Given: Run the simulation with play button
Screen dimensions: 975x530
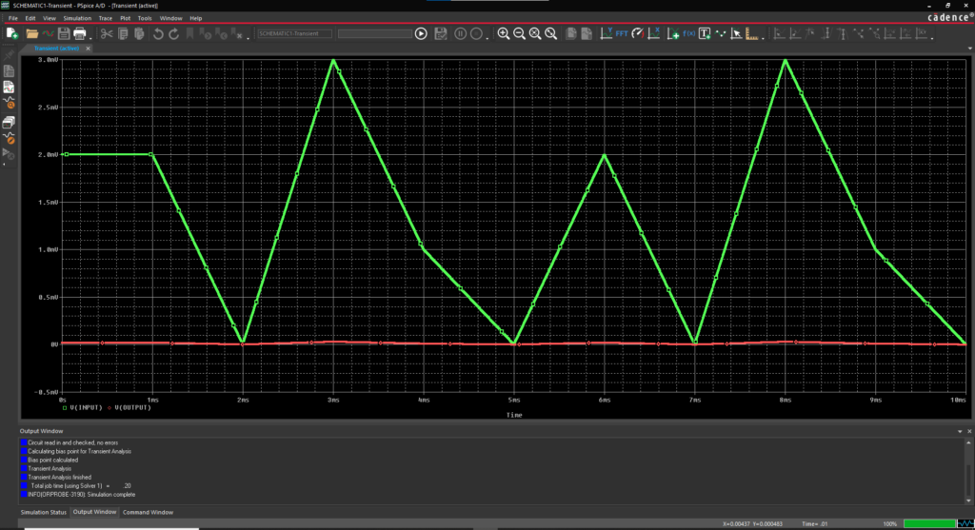Looking at the screenshot, I should (421, 33).
